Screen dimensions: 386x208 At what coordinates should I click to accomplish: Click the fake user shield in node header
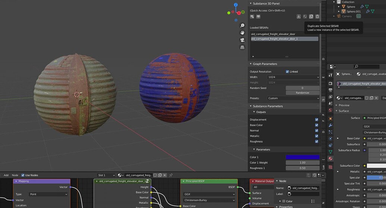[155, 175]
